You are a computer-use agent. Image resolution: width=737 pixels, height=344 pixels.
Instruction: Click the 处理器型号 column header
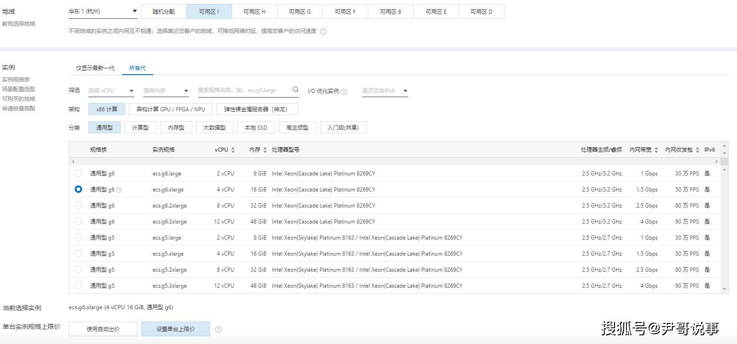point(285,150)
